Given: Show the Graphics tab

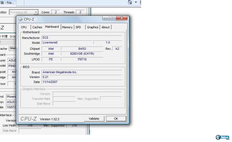Looking at the screenshot, I should pos(92,27).
